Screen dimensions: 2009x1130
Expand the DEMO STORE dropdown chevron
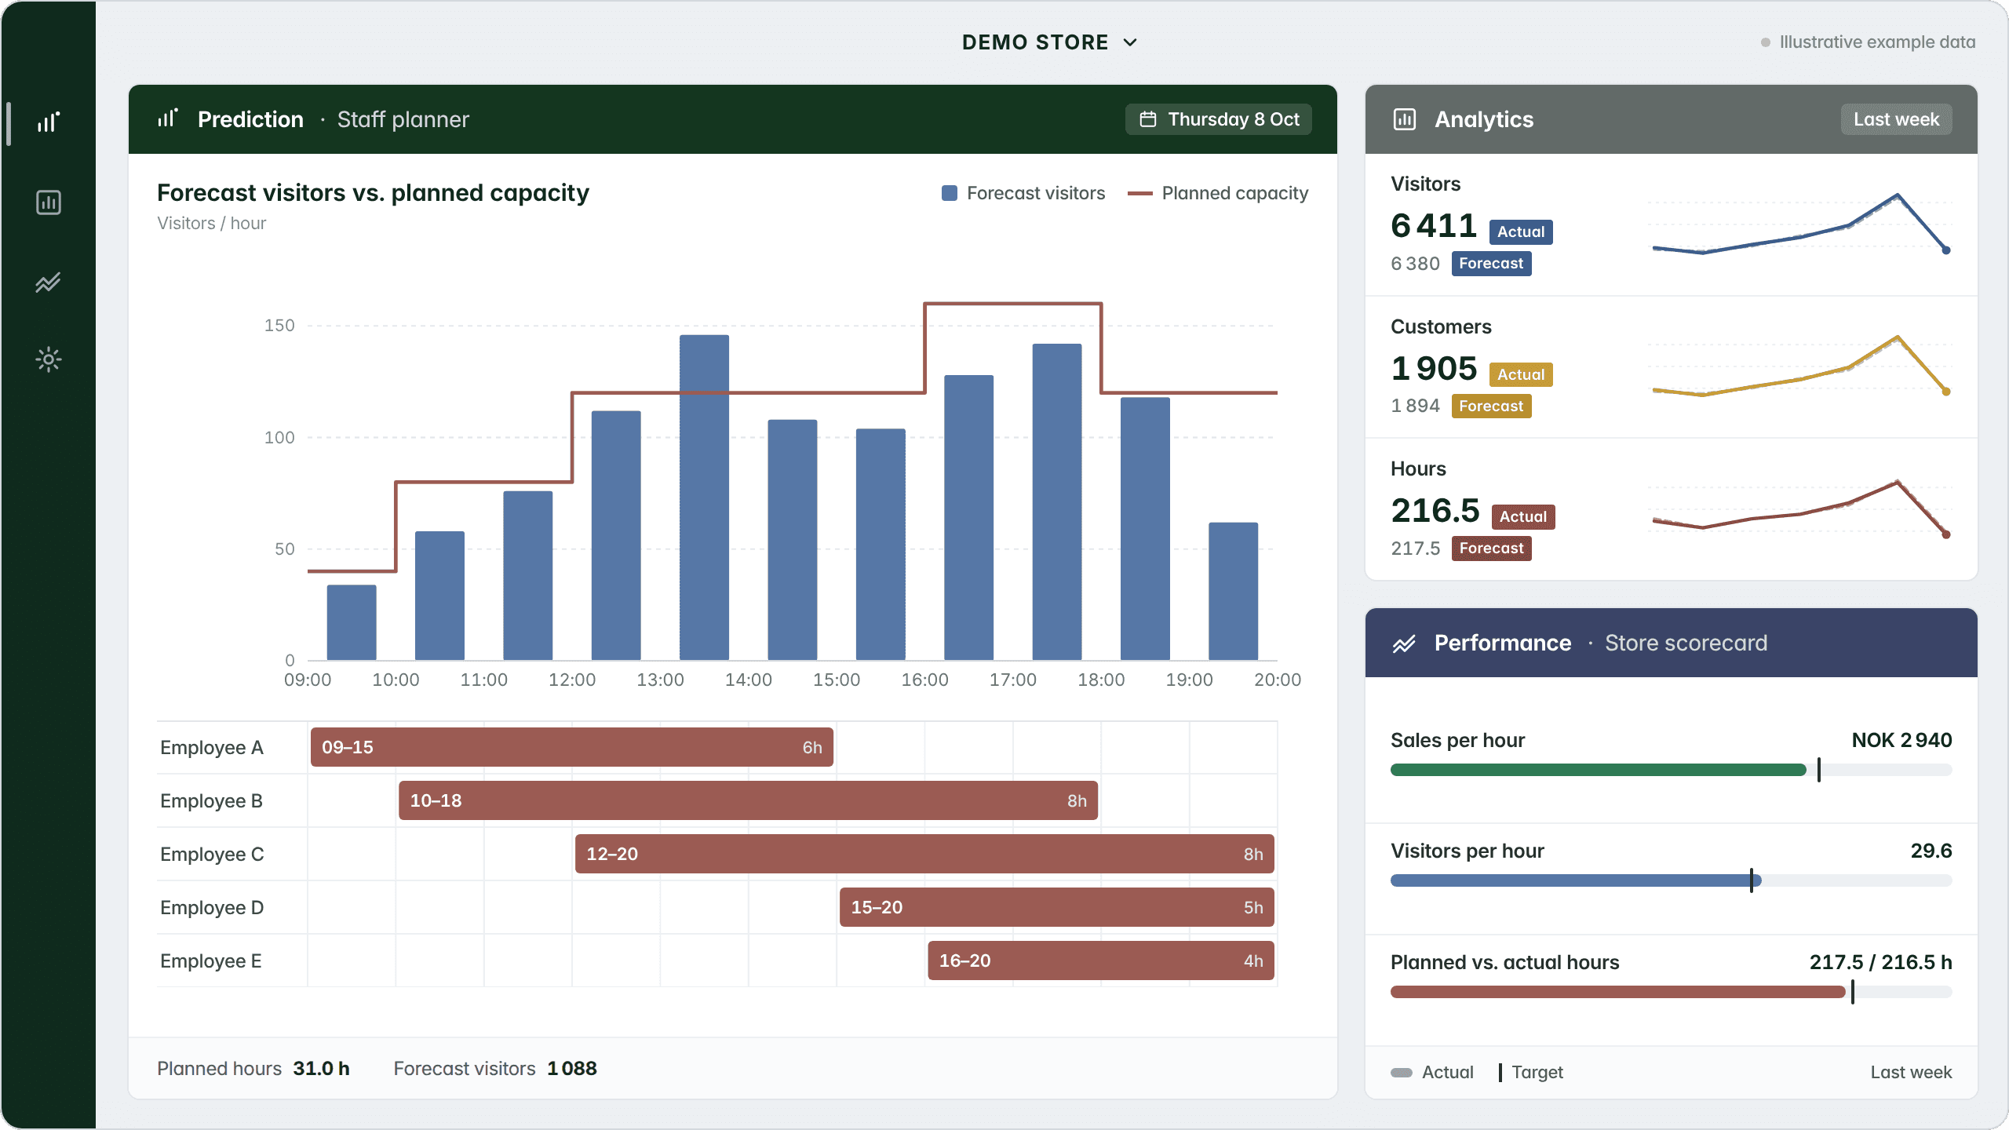click(x=1130, y=42)
